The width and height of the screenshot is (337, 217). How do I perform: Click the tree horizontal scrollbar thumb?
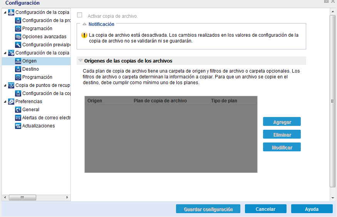[22, 197]
